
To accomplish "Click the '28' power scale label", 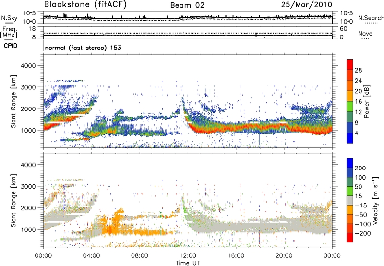I will (x=358, y=70).
